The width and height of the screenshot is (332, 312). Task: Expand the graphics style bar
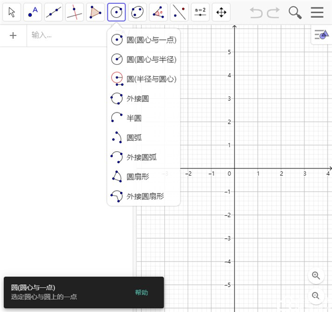(321, 35)
